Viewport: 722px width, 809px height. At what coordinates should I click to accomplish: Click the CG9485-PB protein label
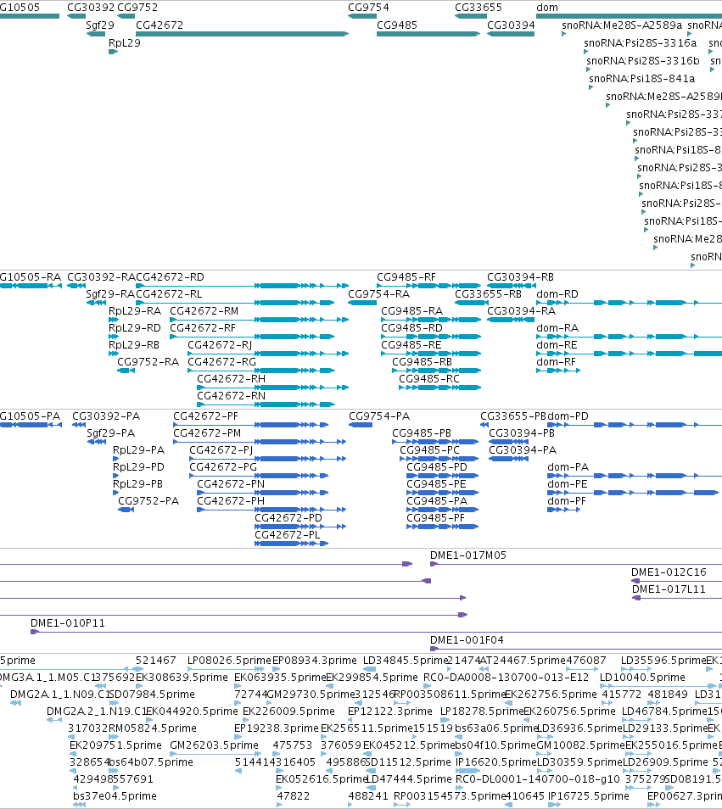(x=422, y=433)
